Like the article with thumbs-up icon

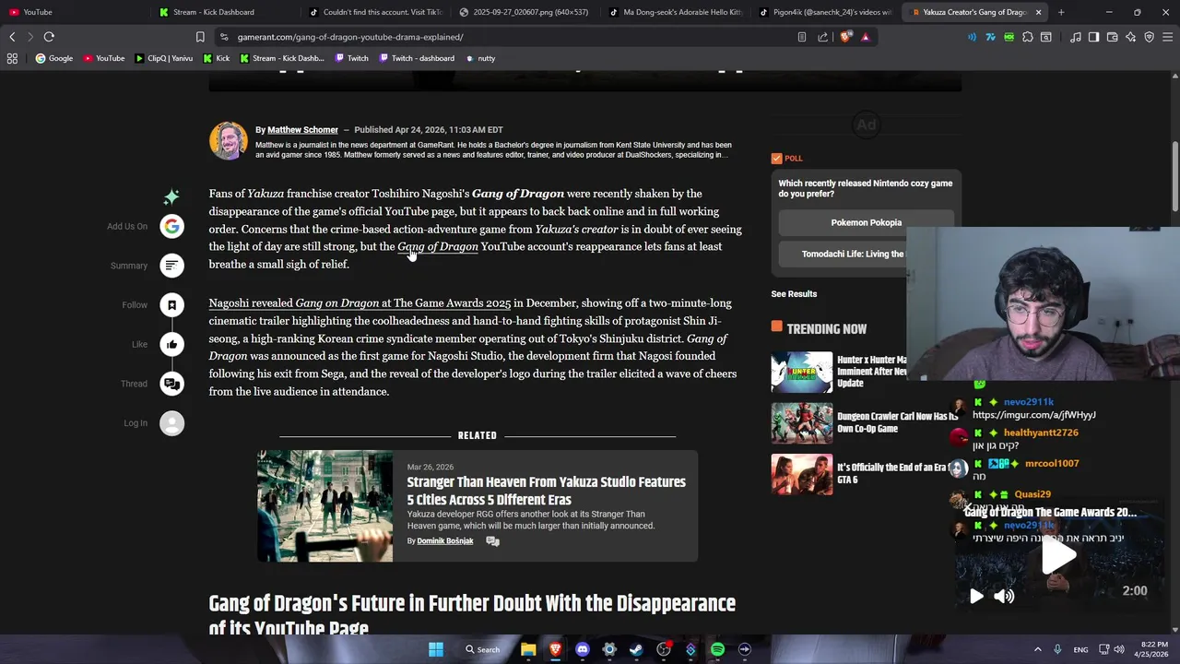(171, 344)
